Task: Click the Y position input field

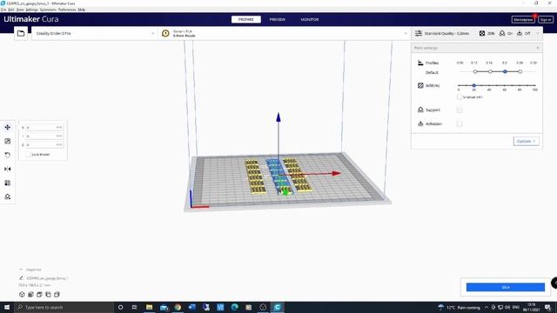Action: pyautogui.click(x=44, y=136)
